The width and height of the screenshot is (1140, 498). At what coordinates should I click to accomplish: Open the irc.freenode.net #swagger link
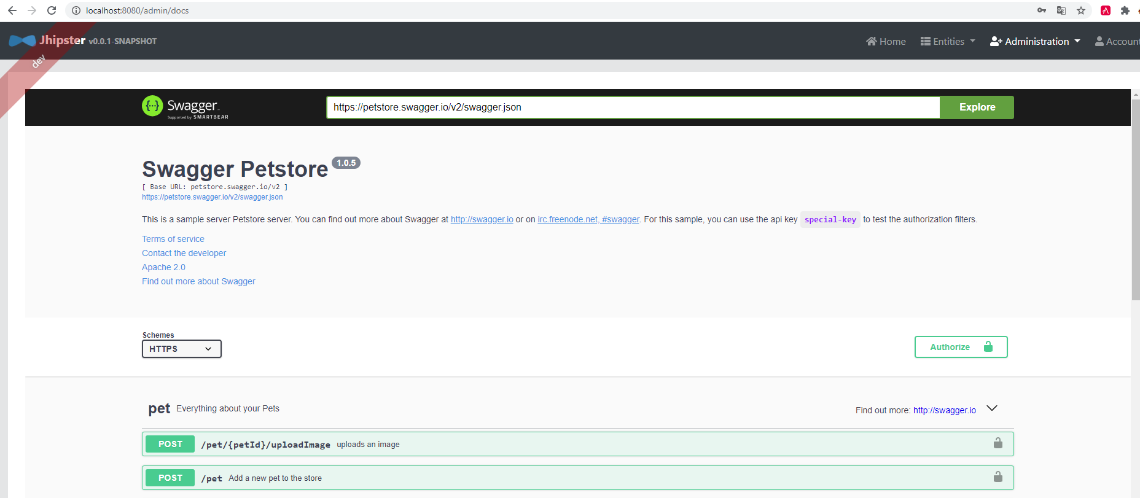(x=588, y=219)
